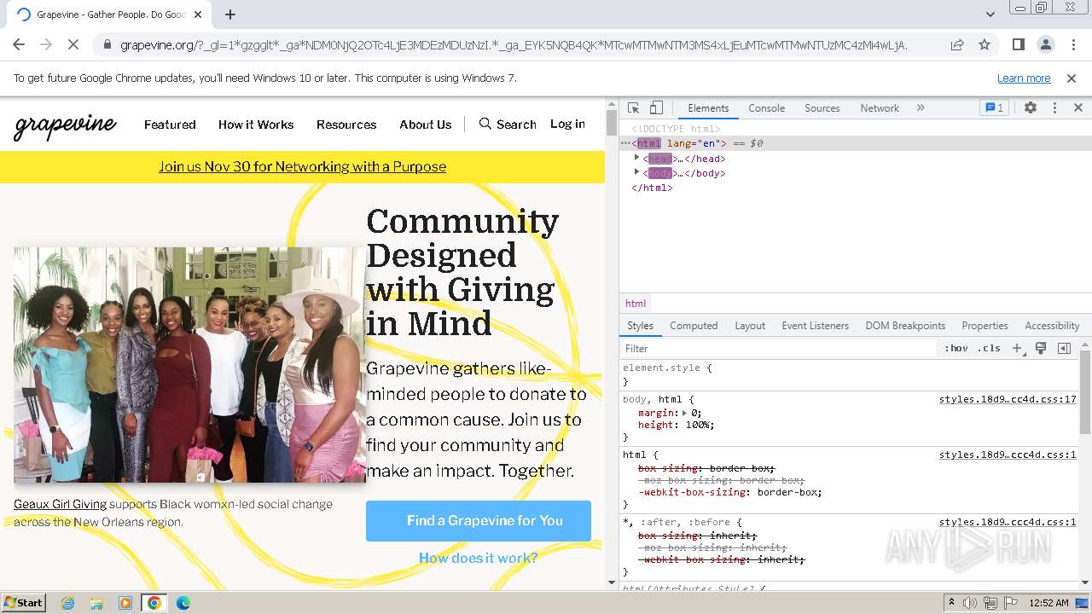Show more DevTools tabs chevron
The image size is (1092, 614).
pos(921,107)
